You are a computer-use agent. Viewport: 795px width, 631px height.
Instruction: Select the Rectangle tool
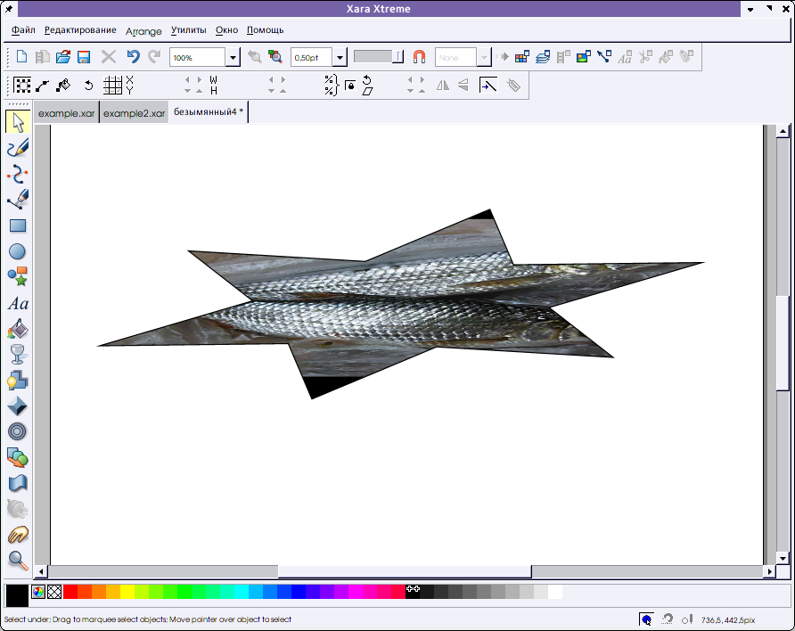point(18,226)
